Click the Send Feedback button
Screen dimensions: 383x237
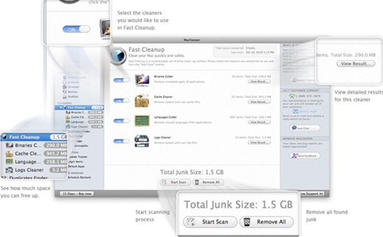[305, 156]
